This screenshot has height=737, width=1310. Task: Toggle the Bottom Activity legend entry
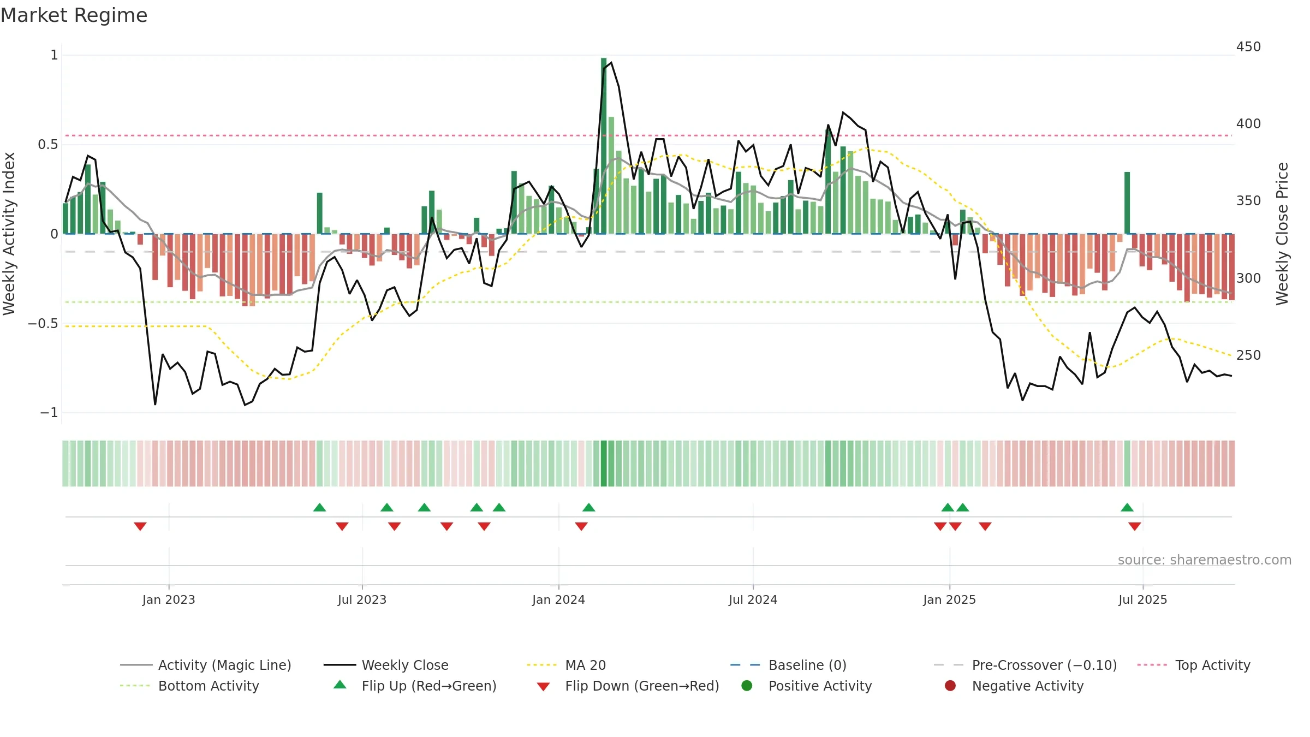189,686
